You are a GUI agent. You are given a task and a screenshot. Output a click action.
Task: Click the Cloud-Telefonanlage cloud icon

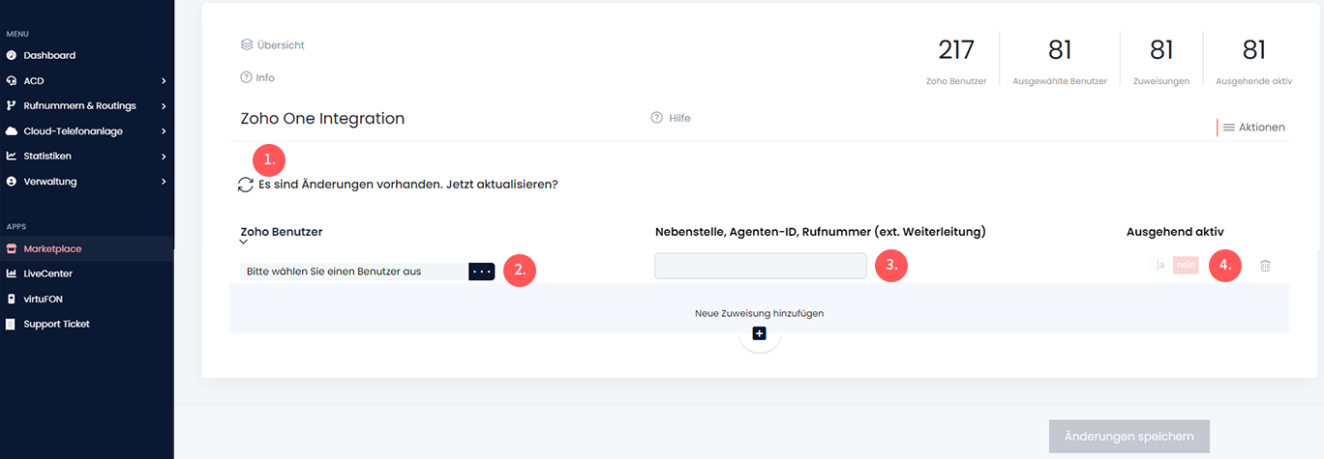click(12, 130)
